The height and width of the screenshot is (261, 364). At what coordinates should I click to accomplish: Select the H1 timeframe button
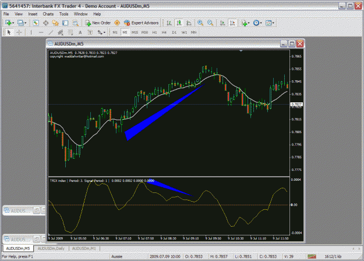pos(154,33)
